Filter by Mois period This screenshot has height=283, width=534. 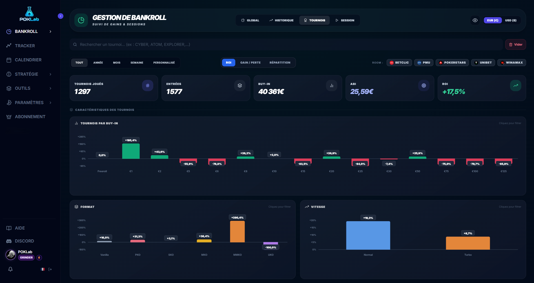click(117, 63)
